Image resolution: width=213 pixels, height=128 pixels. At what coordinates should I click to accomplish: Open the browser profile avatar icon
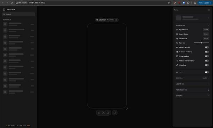coord(195,3)
